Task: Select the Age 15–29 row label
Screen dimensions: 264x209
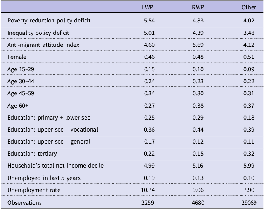Action: 21,69
